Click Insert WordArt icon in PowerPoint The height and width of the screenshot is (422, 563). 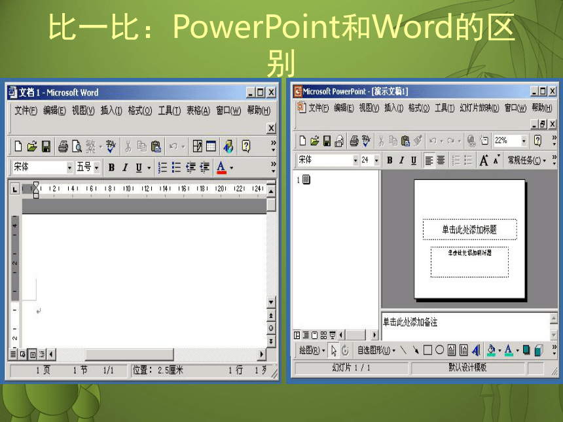coord(476,350)
